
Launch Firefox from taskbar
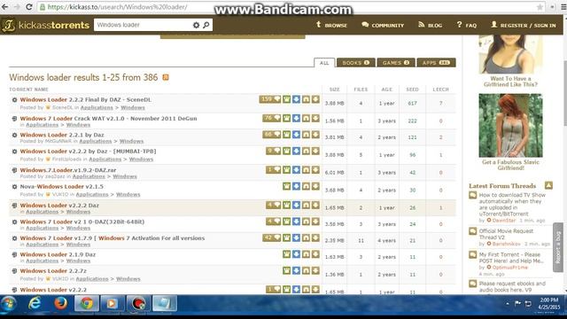click(61, 303)
